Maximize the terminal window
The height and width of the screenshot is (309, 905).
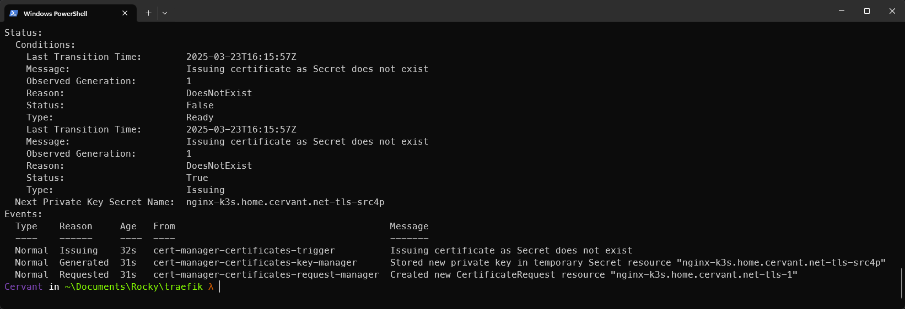coord(867,11)
